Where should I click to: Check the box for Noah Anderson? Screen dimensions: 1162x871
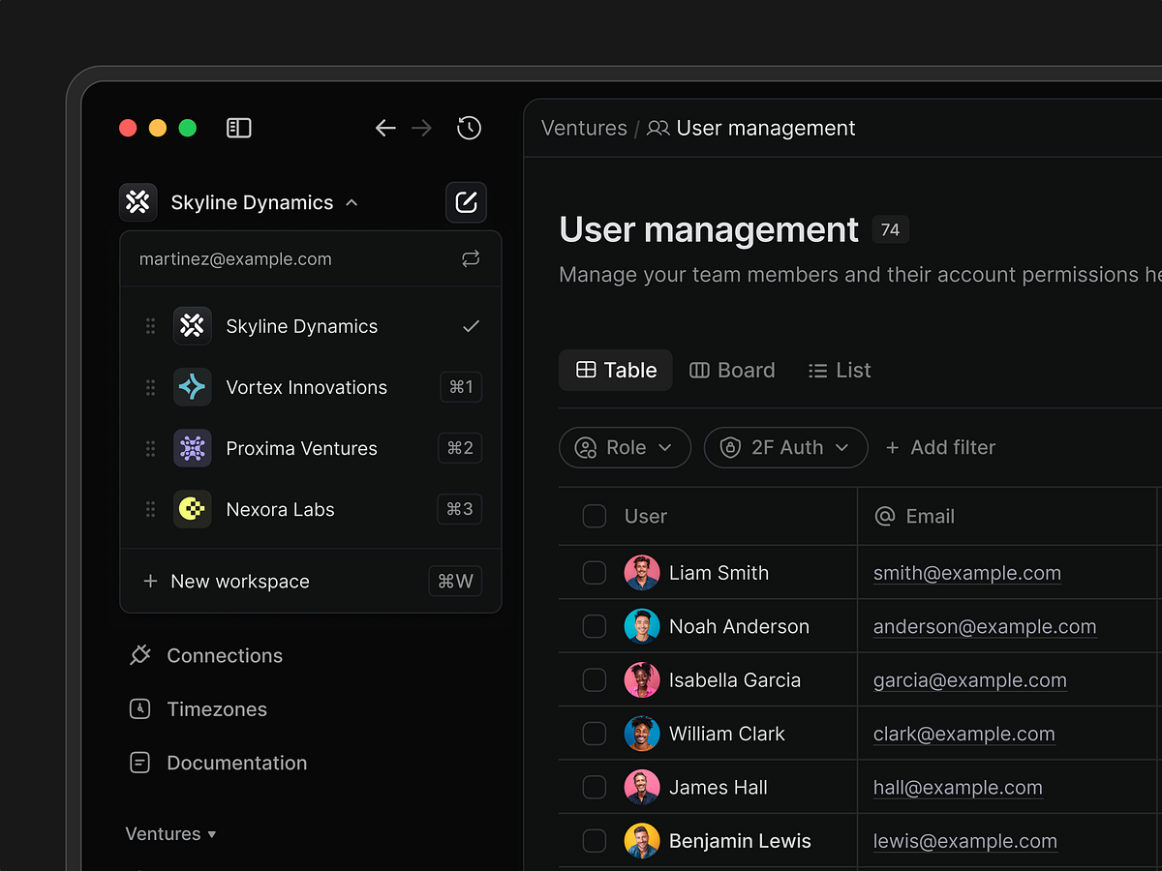(595, 626)
